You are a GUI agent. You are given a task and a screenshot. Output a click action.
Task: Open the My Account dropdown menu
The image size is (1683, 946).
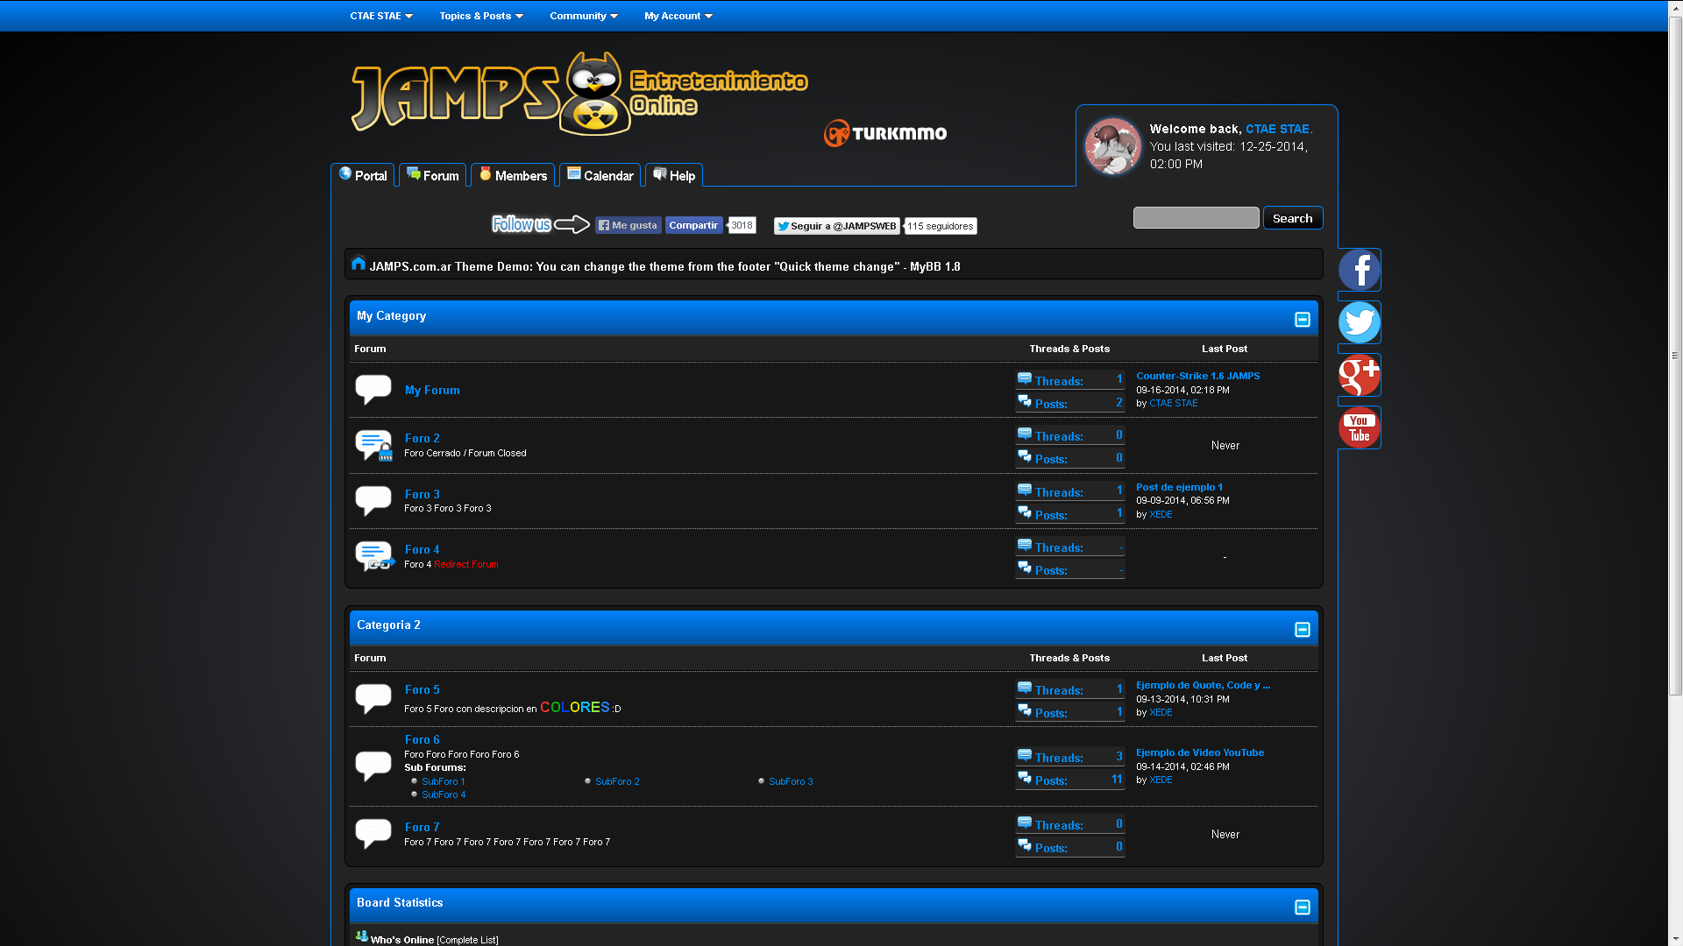pyautogui.click(x=678, y=16)
